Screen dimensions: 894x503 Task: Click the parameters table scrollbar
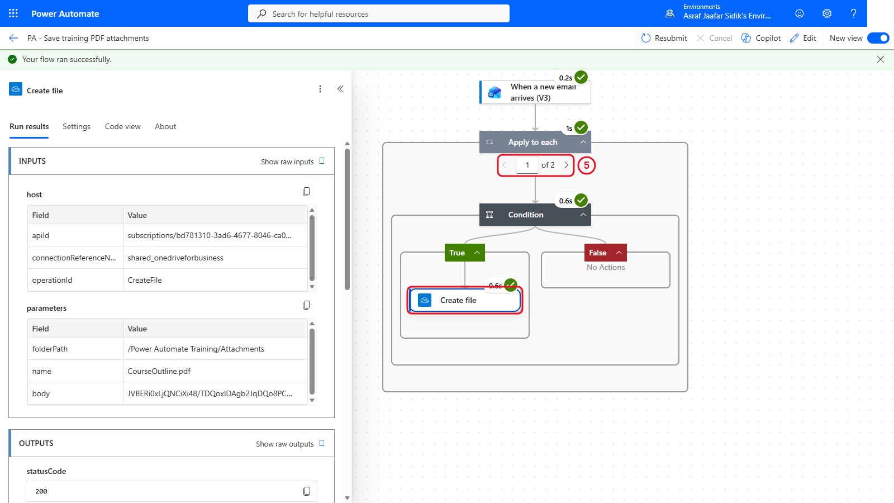tap(312, 360)
